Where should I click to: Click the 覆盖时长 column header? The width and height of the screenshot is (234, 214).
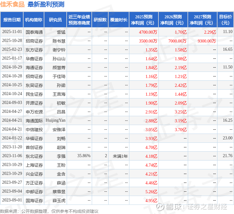point(119,20)
